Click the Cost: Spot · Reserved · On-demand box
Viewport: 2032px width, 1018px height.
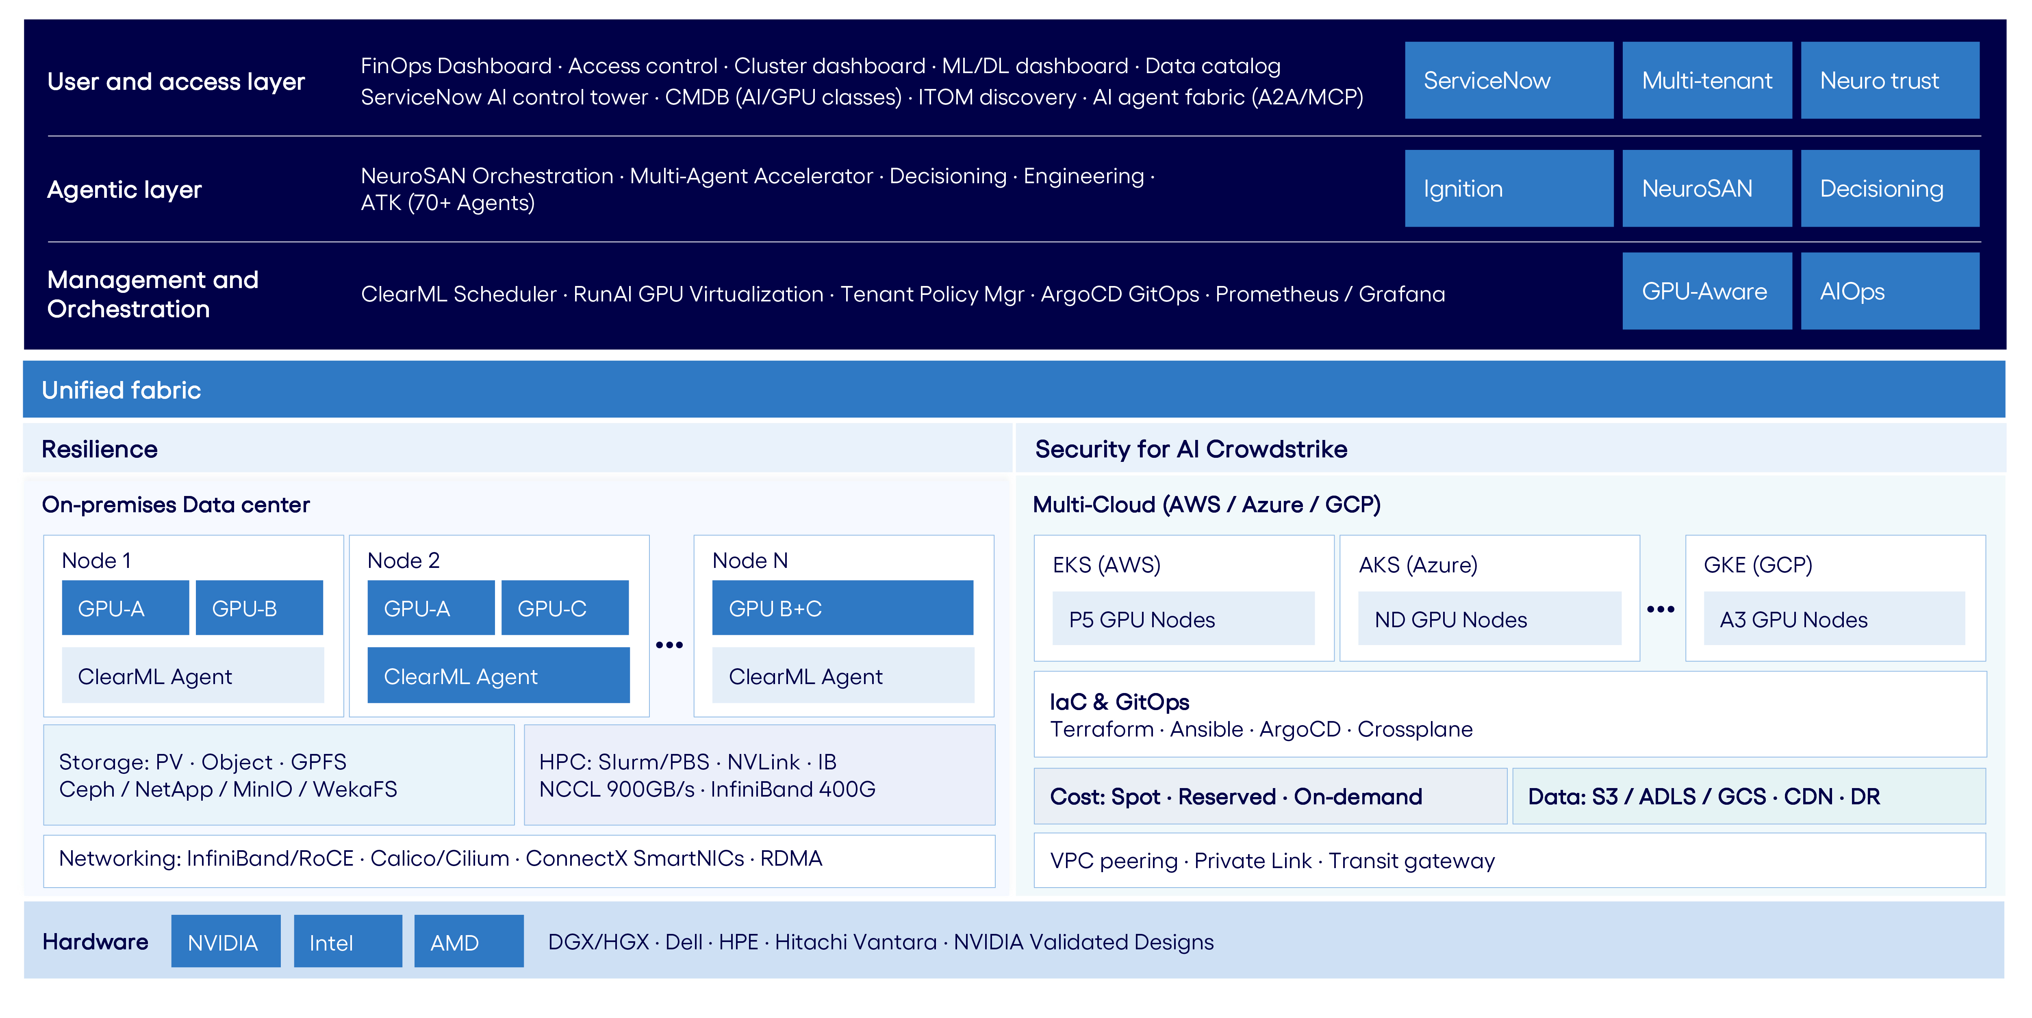tap(1270, 797)
